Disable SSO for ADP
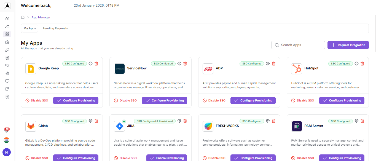This screenshot has width=376, height=161. [214, 101]
